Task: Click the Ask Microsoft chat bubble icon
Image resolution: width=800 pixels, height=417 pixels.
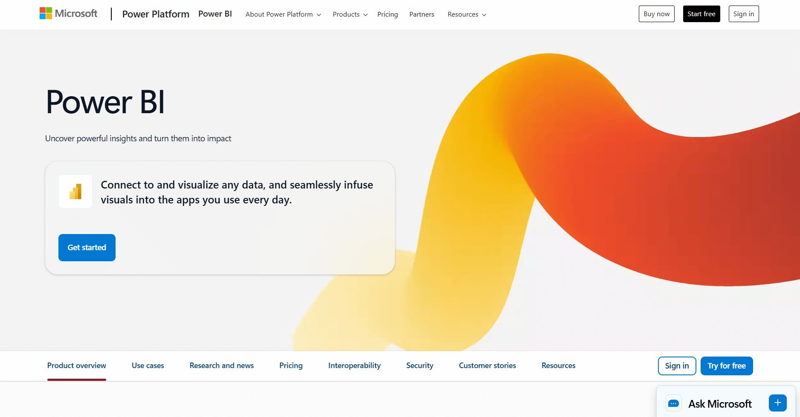Action: [673, 403]
